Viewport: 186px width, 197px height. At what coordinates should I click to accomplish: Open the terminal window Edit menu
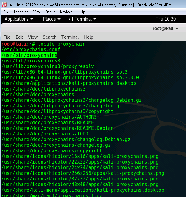[19, 37]
